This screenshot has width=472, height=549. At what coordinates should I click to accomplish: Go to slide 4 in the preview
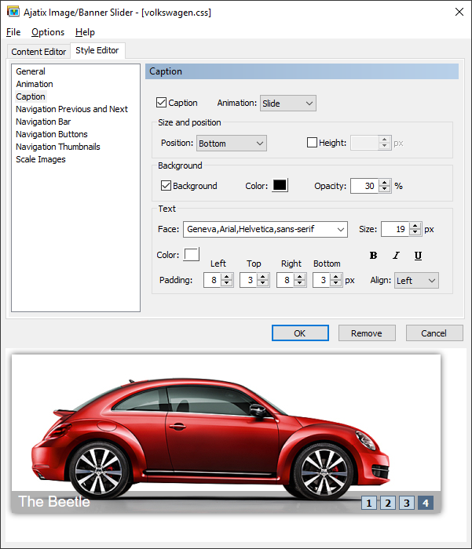click(x=426, y=504)
